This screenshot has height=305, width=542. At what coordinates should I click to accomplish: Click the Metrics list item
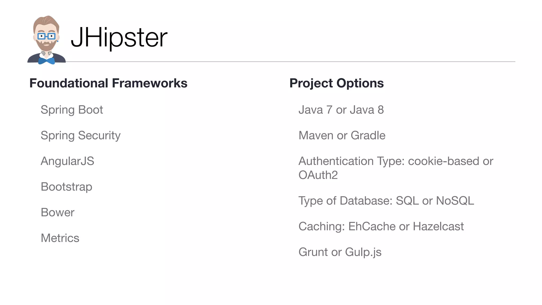point(60,238)
